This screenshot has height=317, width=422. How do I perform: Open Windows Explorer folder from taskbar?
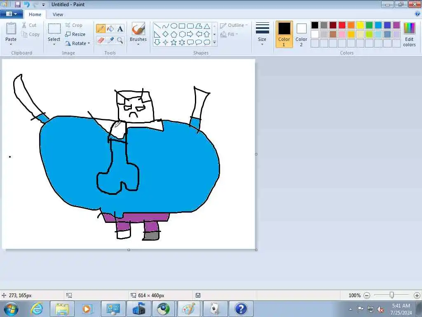[x=62, y=309]
